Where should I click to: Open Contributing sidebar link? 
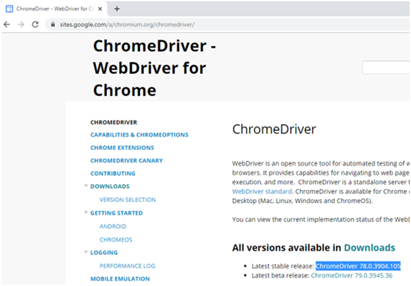pos(113,173)
